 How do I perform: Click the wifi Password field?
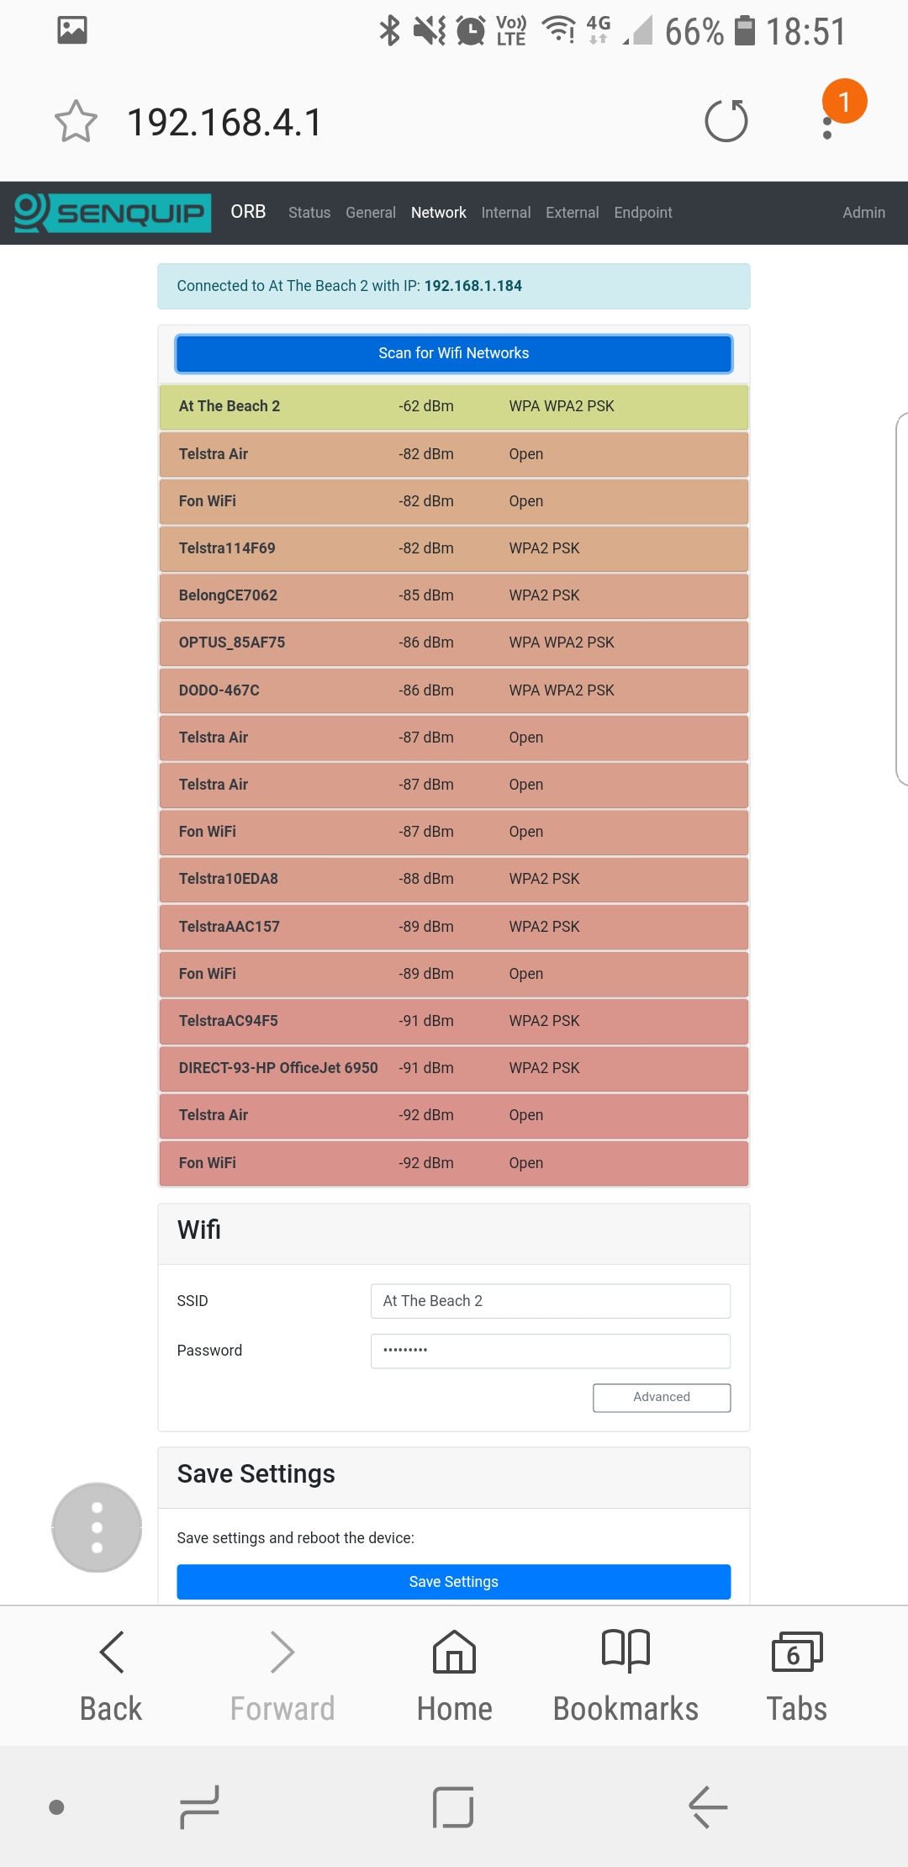click(550, 1351)
